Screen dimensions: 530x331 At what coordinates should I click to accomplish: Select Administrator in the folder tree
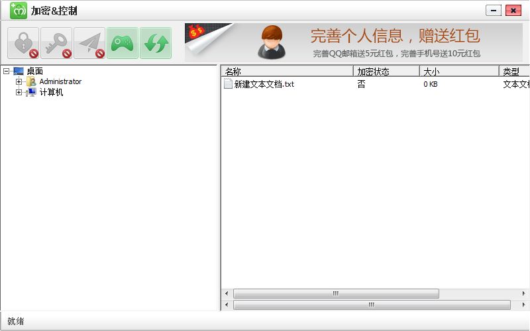click(60, 81)
